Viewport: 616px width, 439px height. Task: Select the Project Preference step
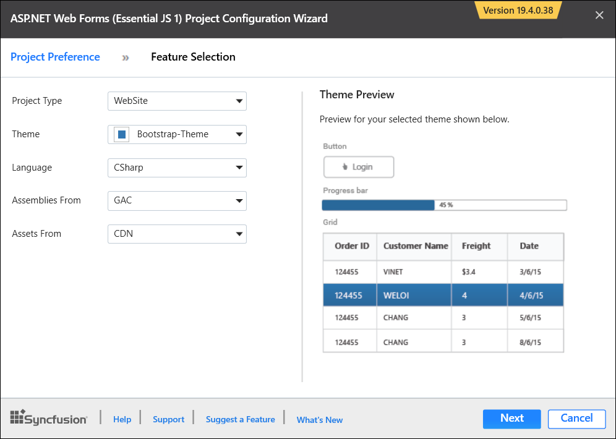55,57
